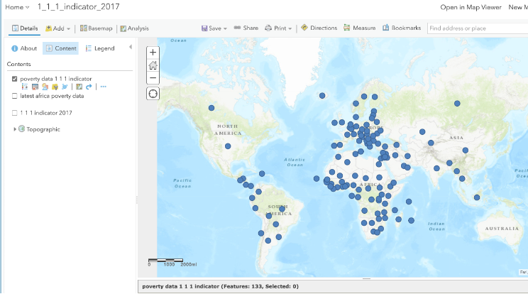
Task: Switch to the About tab
Action: tap(24, 48)
